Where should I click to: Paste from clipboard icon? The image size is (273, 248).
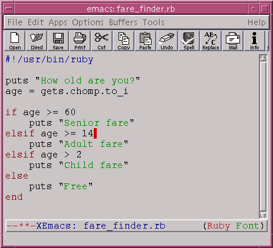146,41
